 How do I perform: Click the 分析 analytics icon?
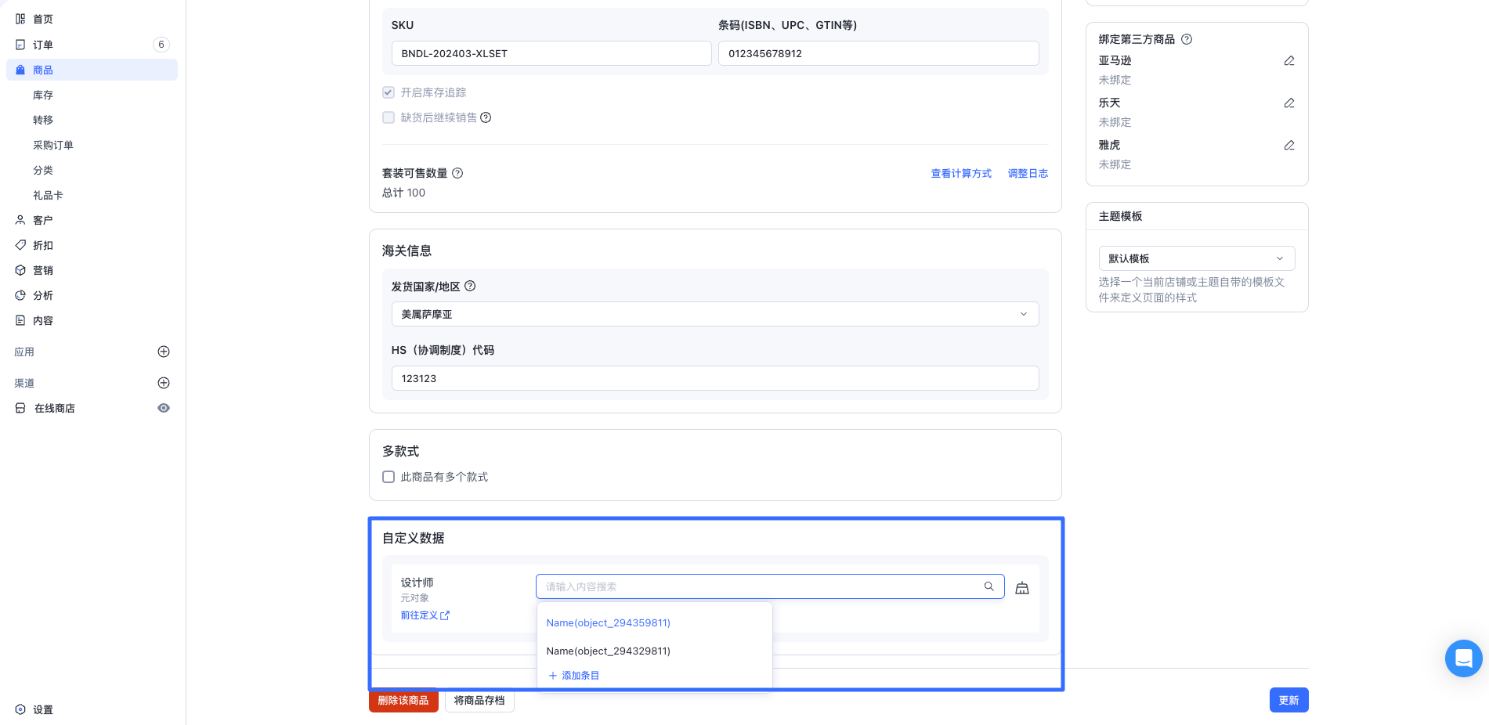click(20, 295)
